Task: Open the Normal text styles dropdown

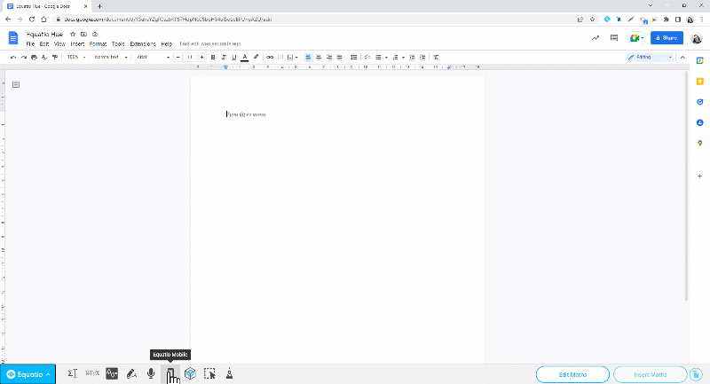Action: coord(110,57)
